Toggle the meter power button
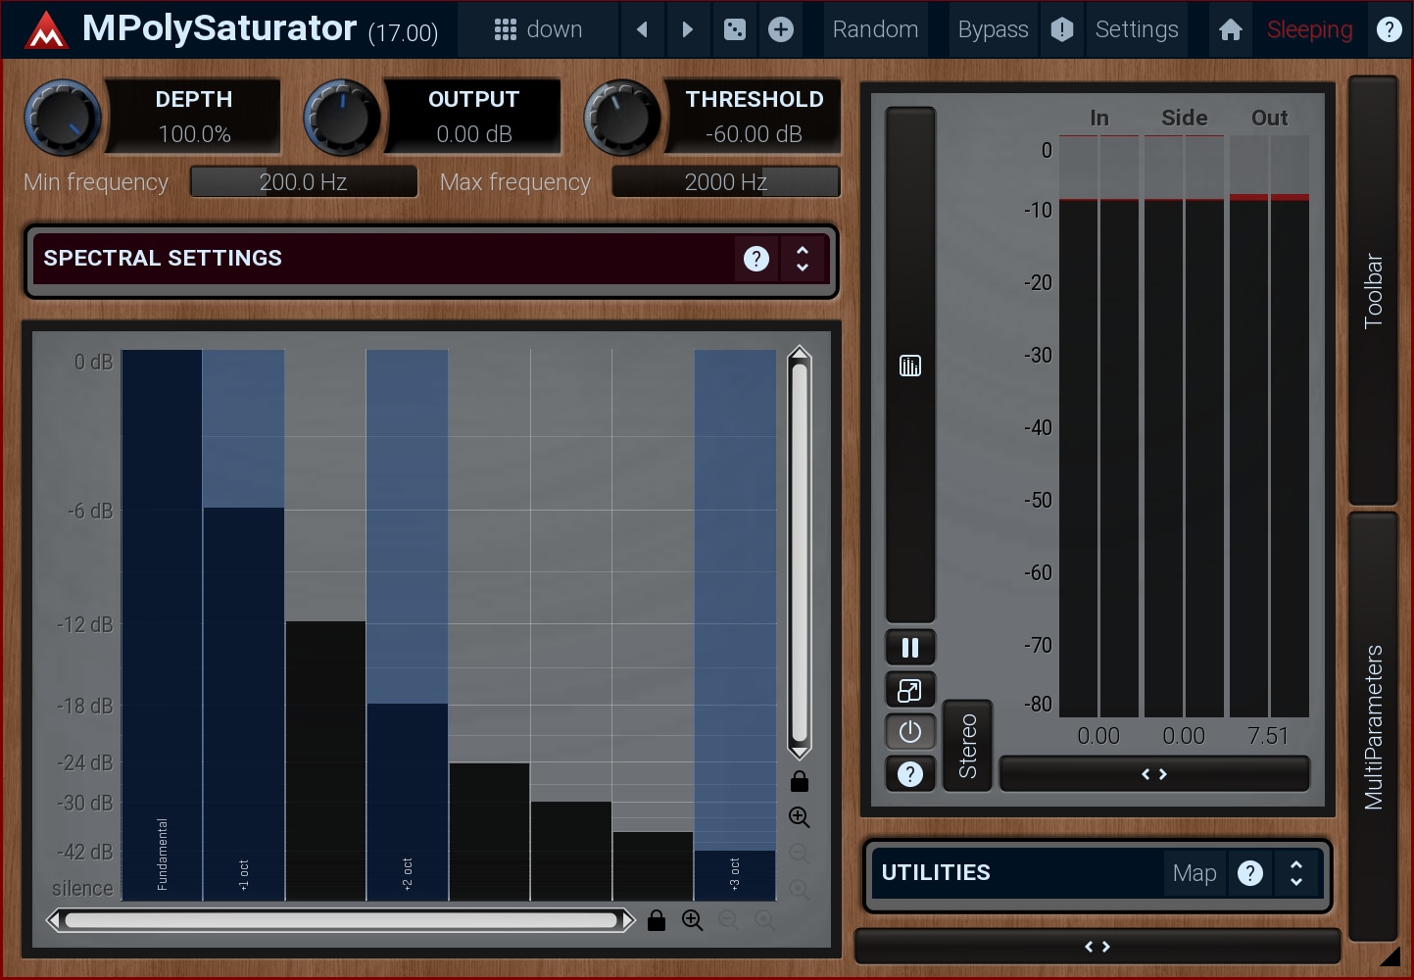This screenshot has height=980, width=1414. point(909,732)
